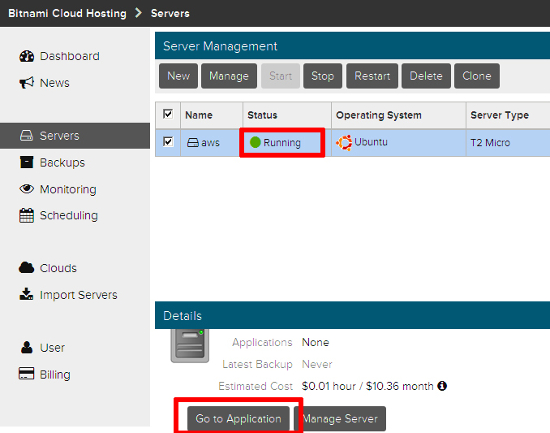The height and width of the screenshot is (433, 550).
Task: Restart the selected server
Action: pyautogui.click(x=372, y=76)
